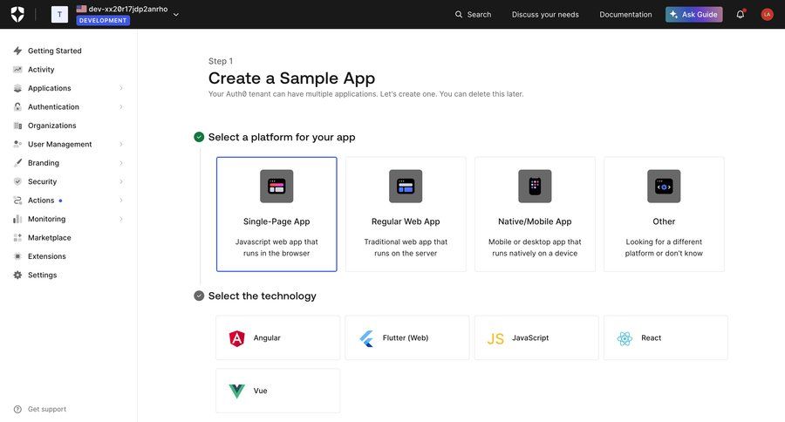Open the user profile avatar
This screenshot has width=785, height=422.
pos(767,15)
